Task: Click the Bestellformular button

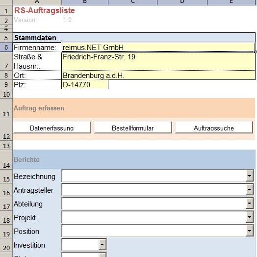Action: point(133,128)
